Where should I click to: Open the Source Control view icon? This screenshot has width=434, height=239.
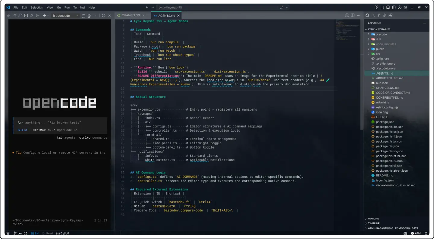[379, 15]
